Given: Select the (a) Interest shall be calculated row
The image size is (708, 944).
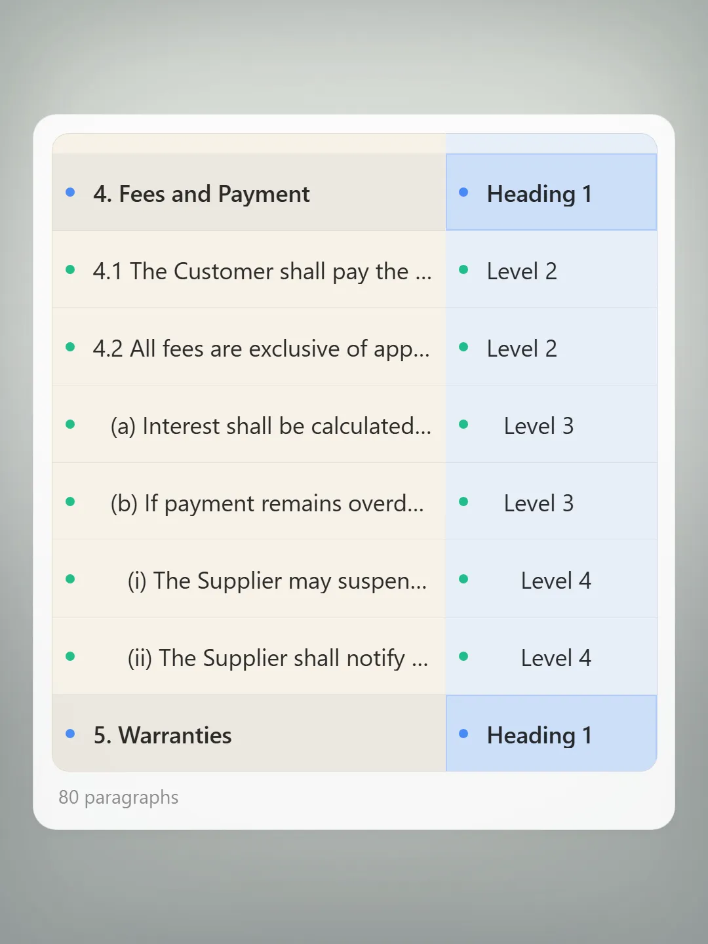Looking at the screenshot, I should click(249, 424).
